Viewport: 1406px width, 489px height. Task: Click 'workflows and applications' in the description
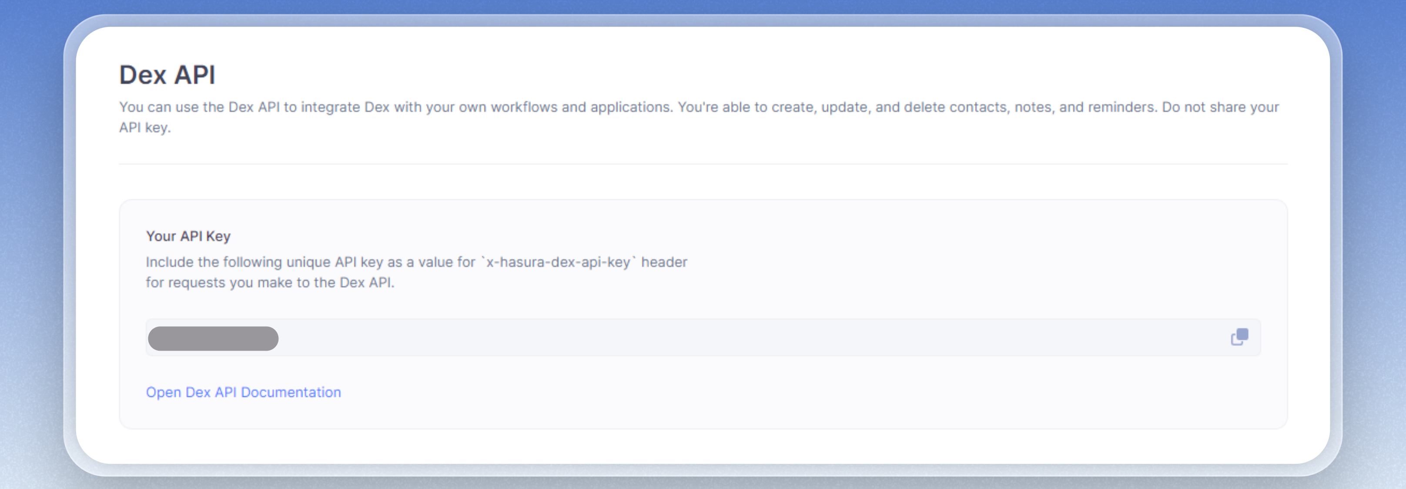(581, 107)
